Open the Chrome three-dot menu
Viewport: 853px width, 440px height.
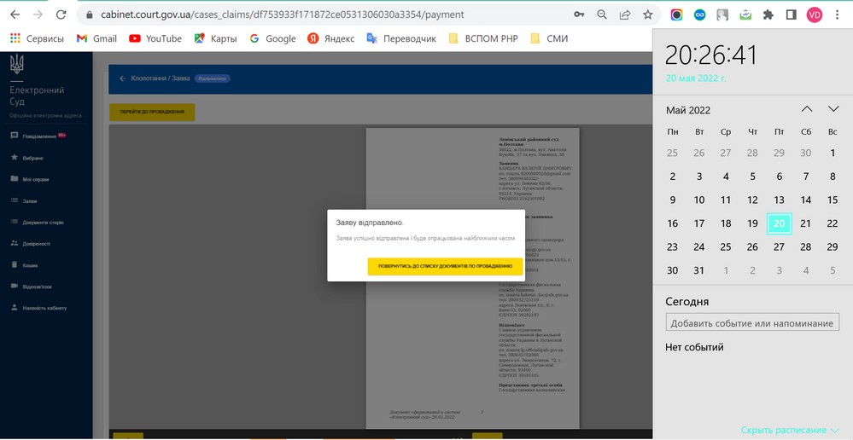[838, 14]
